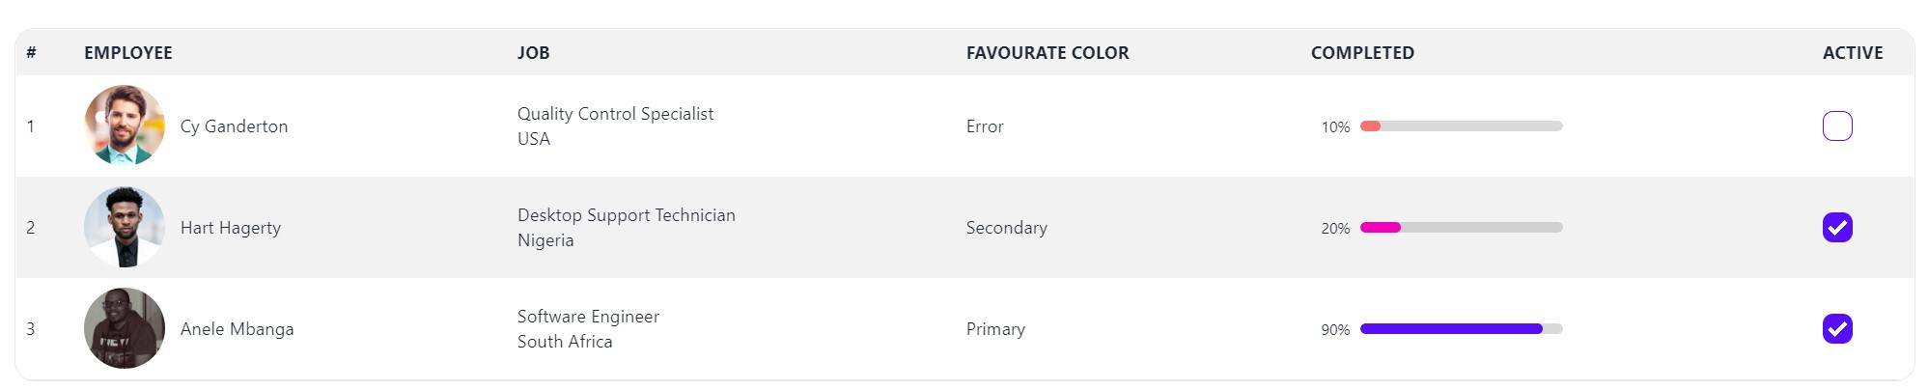Click the Active column header

coord(1852,53)
